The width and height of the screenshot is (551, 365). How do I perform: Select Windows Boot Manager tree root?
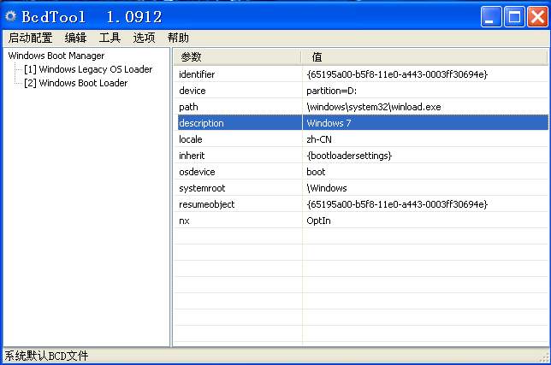point(56,56)
